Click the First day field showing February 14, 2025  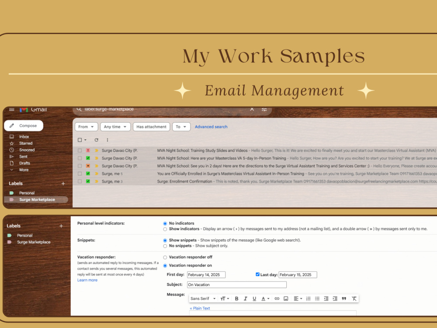(206, 275)
